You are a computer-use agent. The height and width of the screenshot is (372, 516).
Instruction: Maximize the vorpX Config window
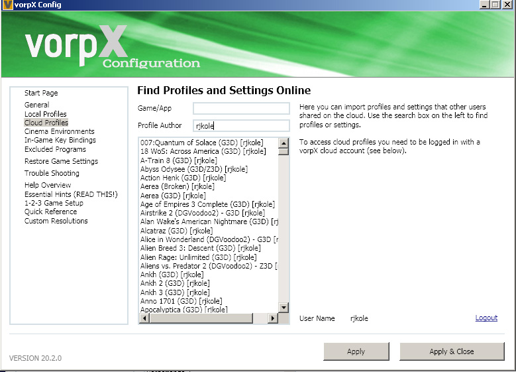pos(495,5)
